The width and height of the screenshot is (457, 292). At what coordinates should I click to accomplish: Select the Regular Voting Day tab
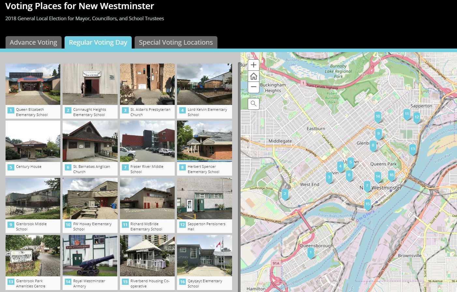pos(98,42)
